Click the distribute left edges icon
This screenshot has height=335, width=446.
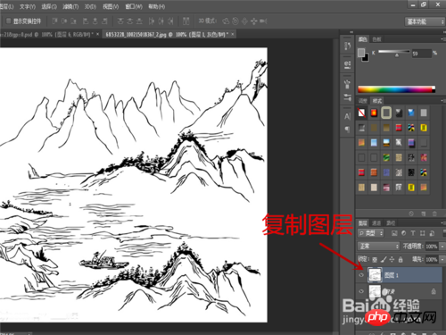point(152,21)
